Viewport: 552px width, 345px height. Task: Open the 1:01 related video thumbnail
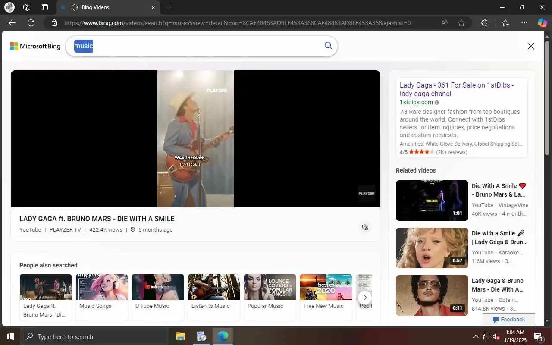point(432,201)
